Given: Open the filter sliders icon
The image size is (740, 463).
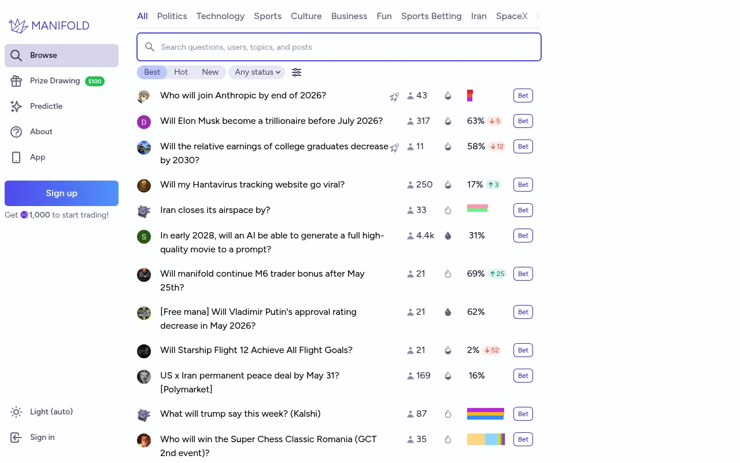Looking at the screenshot, I should click(x=297, y=72).
